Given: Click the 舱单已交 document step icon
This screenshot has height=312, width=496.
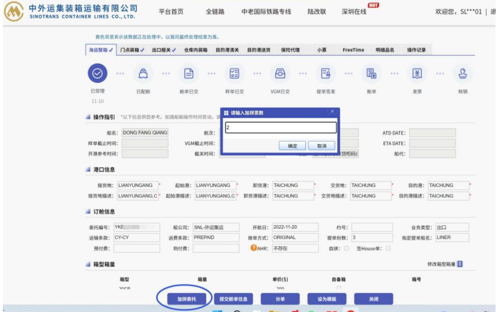Looking at the screenshot, I should [189, 73].
